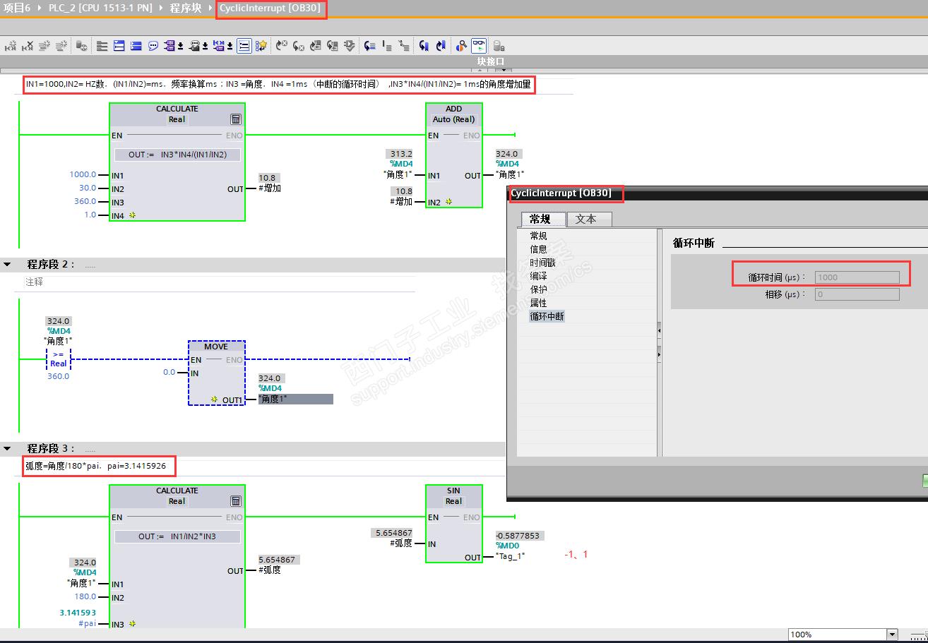Screen dimensions: 928x643
Task: Click the 块接口 block interface header
Action: 491,61
